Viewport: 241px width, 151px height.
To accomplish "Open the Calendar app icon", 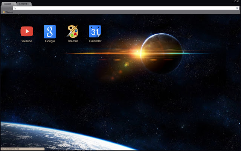I will [x=95, y=31].
